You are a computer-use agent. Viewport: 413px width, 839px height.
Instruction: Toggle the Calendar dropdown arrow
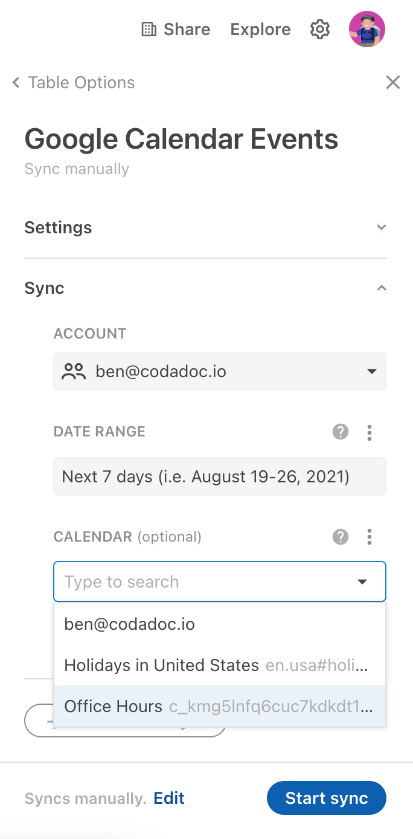[x=362, y=581]
